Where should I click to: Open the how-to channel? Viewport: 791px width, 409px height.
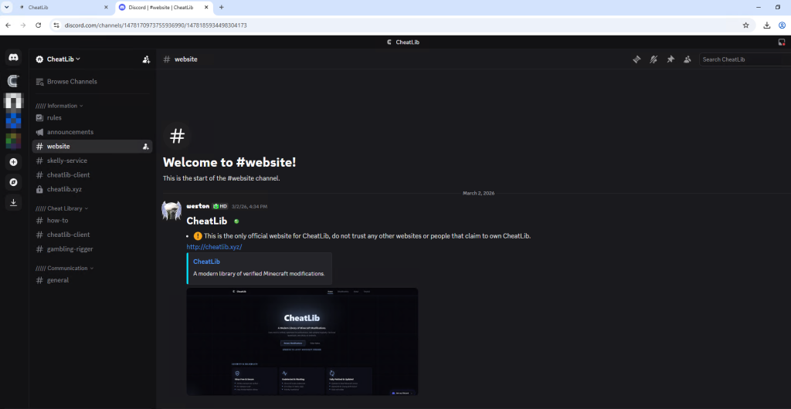click(92, 221)
